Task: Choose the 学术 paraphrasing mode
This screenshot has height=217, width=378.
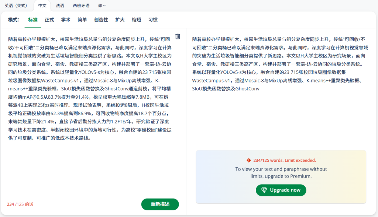Action: (x=66, y=20)
